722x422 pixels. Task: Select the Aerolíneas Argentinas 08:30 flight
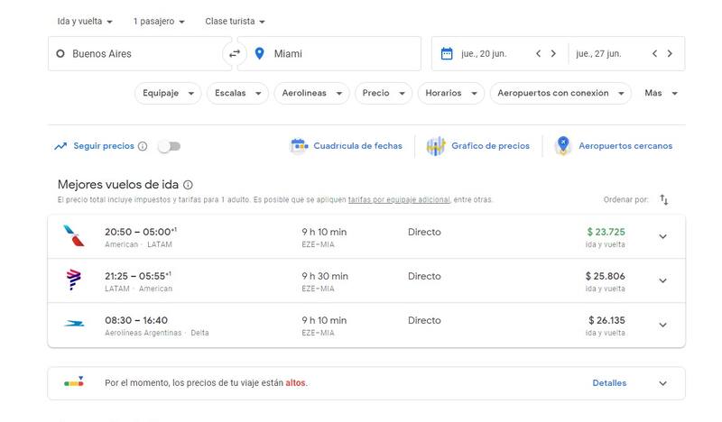(x=361, y=326)
